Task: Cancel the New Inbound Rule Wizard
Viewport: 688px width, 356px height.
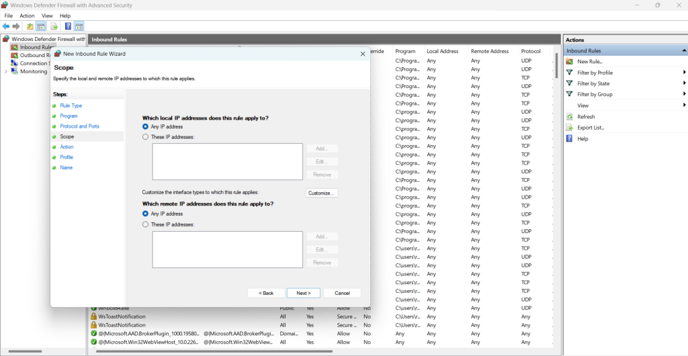Action: coord(342,293)
